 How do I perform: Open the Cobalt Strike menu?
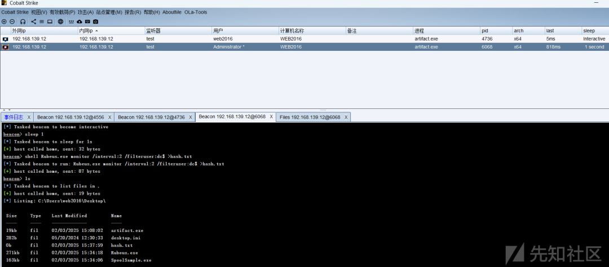pyautogui.click(x=15, y=12)
